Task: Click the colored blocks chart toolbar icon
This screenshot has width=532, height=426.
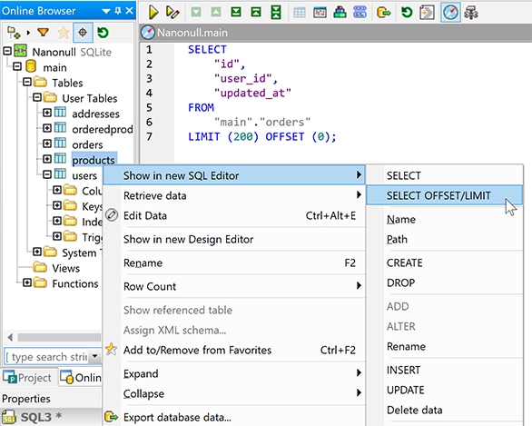Action: click(340, 13)
